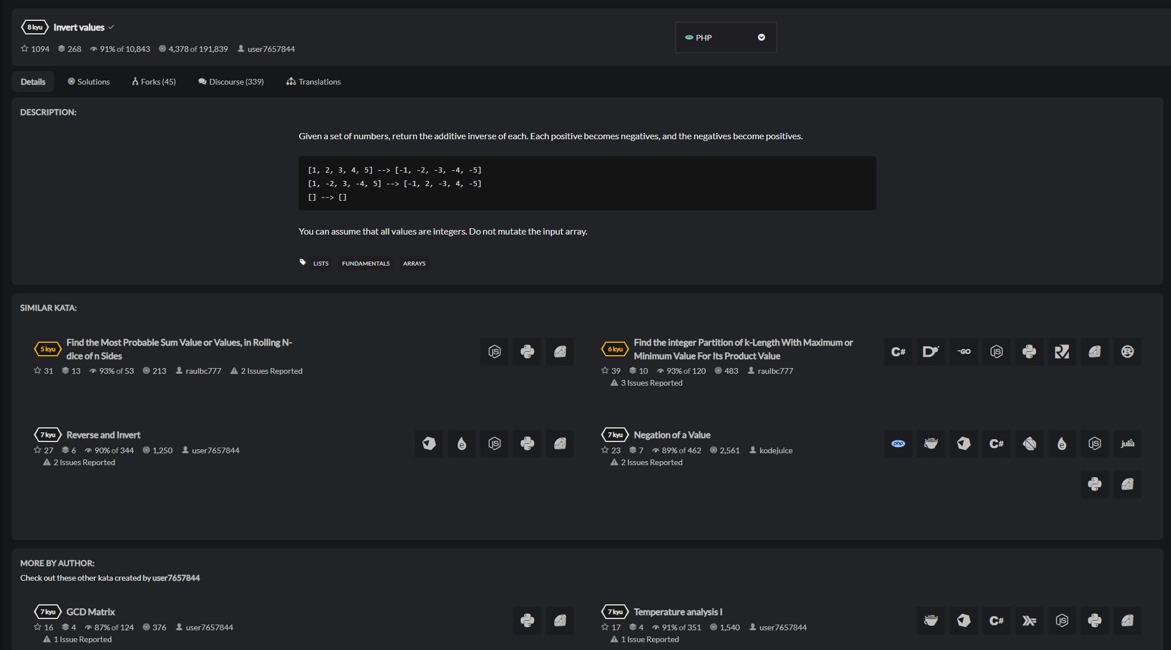The height and width of the screenshot is (650, 1171).
Task: Click the JavaScript icon for Reverse and Invert
Action: coord(494,444)
